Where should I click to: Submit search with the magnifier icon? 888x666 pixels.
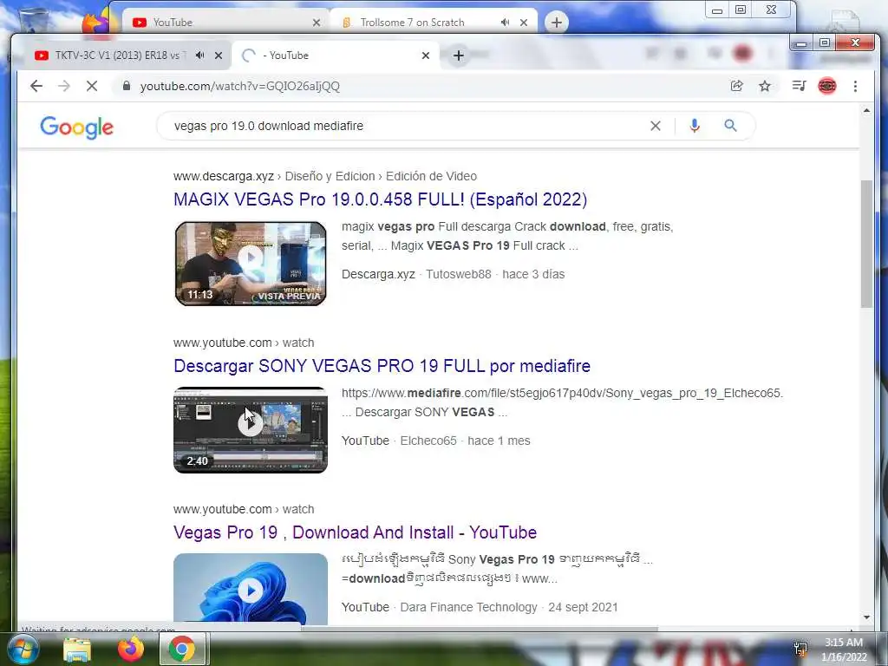pos(730,126)
